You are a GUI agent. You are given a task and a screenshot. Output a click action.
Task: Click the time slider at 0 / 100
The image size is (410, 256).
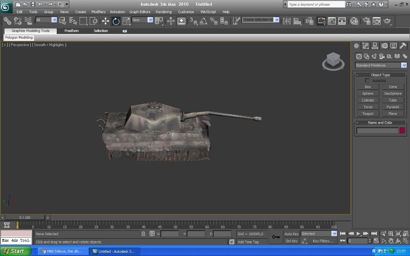click(x=25, y=217)
